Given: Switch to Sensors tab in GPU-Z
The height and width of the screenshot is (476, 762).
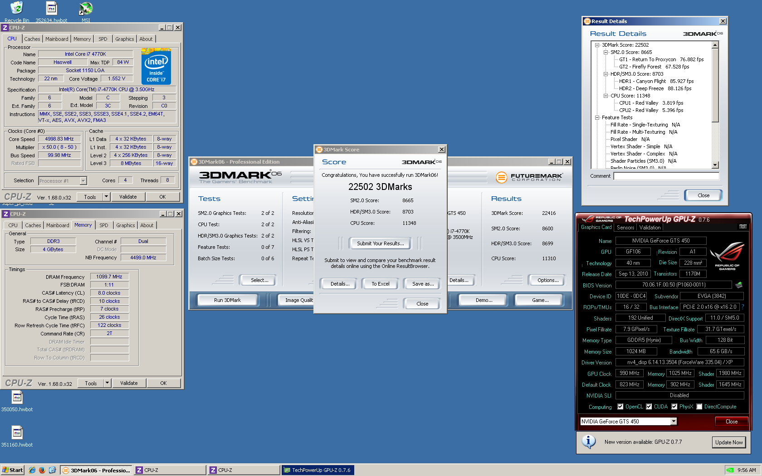Looking at the screenshot, I should pos(625,228).
